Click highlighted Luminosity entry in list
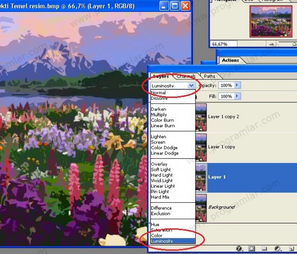This screenshot has width=297, height=254. (173, 241)
